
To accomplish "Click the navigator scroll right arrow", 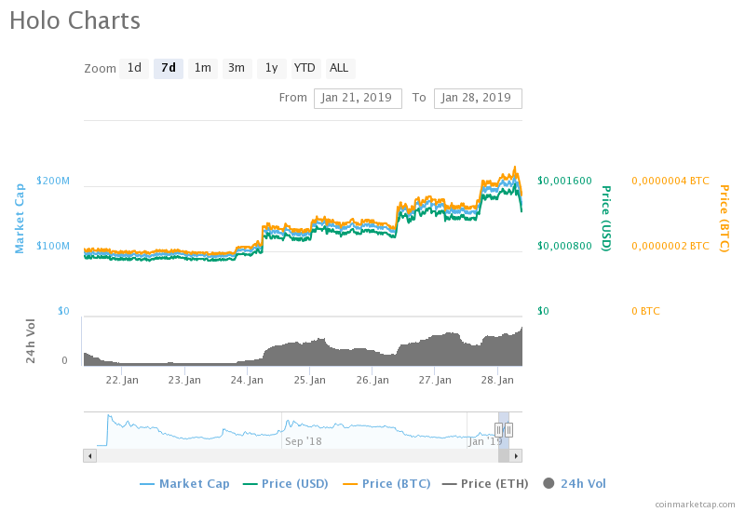I will [x=516, y=456].
